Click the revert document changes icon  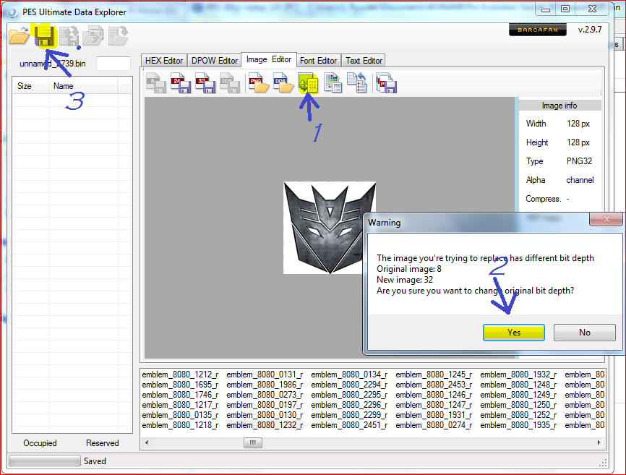click(x=357, y=83)
